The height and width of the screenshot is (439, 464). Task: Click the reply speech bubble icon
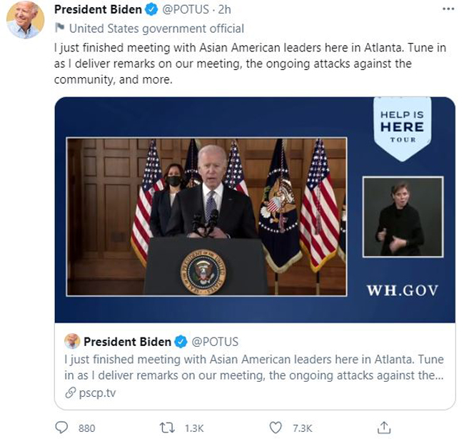pos(61,428)
